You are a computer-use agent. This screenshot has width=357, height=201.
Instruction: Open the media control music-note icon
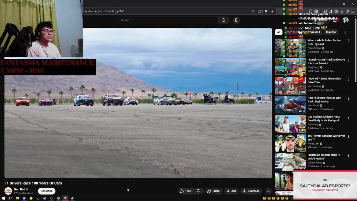[x=325, y=11]
